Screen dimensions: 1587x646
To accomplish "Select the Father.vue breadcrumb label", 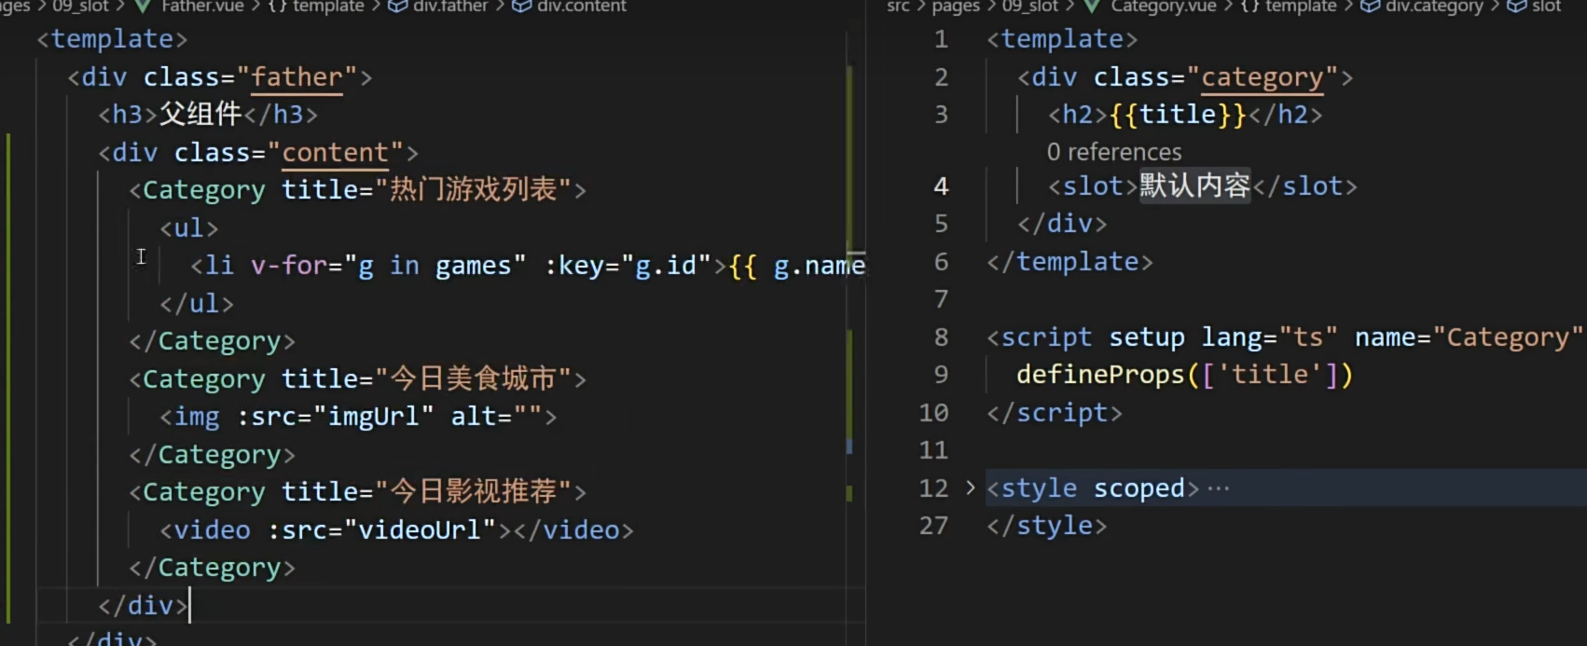I will click(x=202, y=7).
